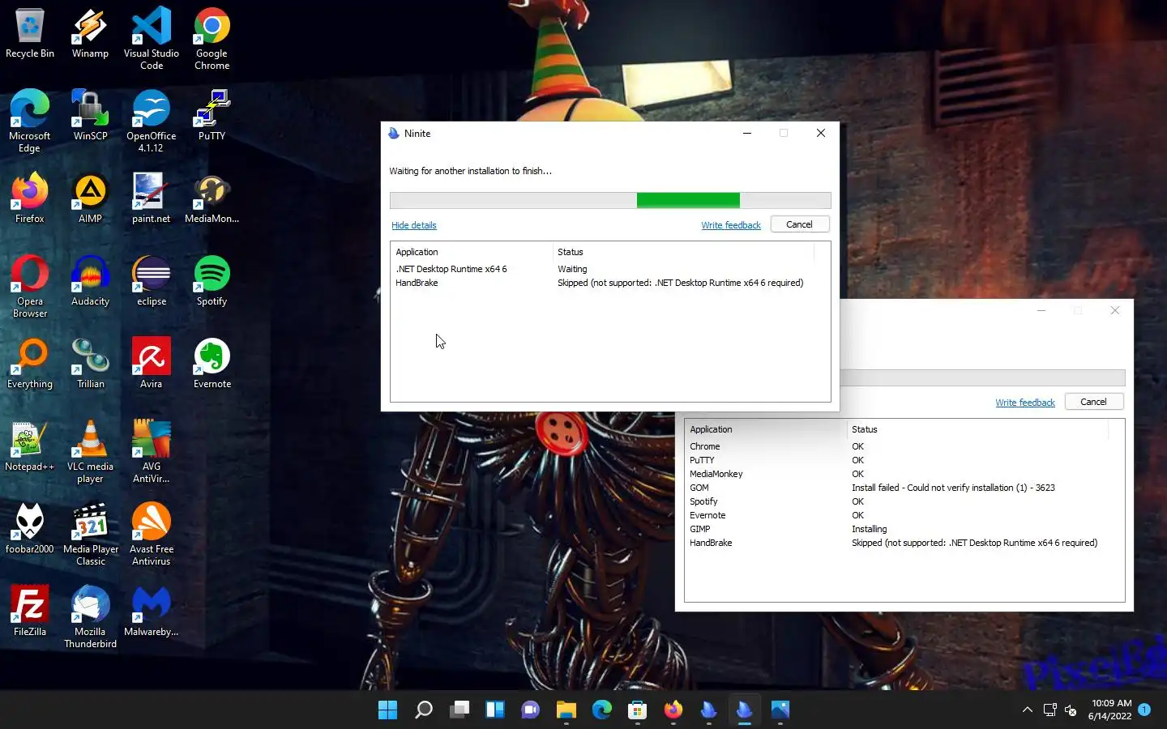Open the notification badge in the system tray
This screenshot has height=729, width=1167.
(x=1144, y=710)
